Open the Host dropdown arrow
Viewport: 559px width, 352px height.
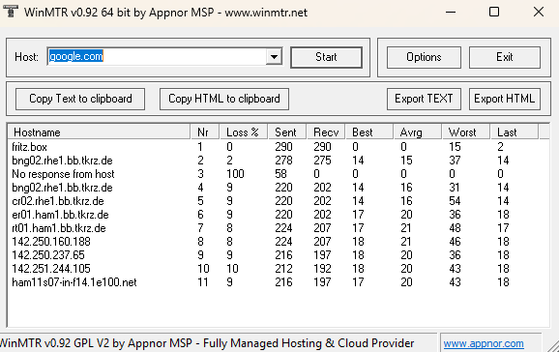point(274,57)
